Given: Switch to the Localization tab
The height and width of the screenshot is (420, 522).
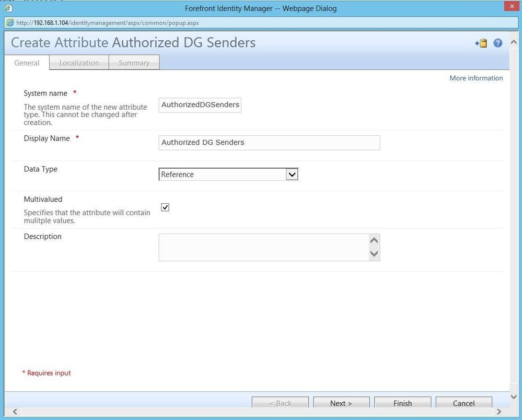Looking at the screenshot, I should click(79, 63).
